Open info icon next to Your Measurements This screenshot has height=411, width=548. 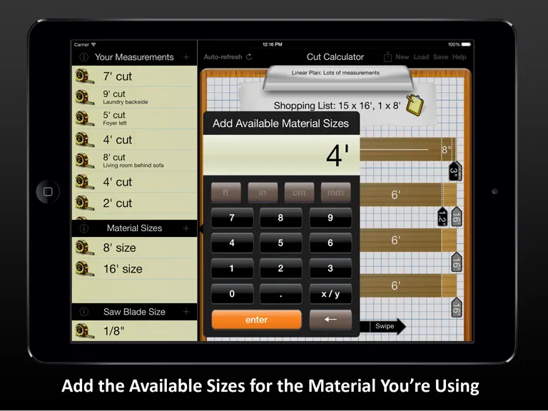pos(84,57)
